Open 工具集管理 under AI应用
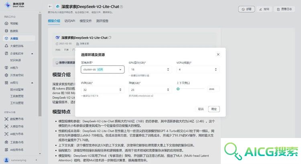 point(17,96)
